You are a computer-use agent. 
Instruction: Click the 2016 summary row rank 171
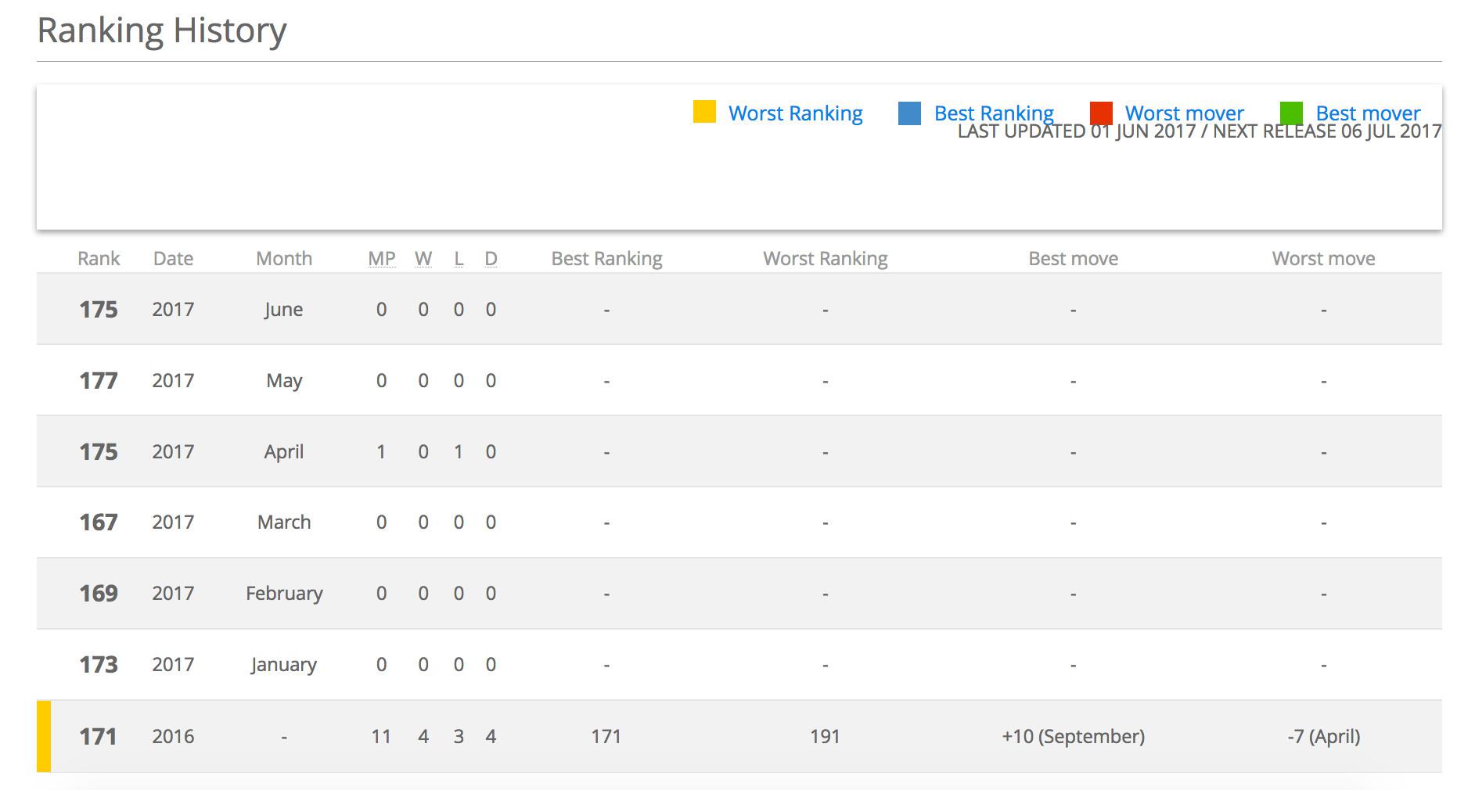99,737
